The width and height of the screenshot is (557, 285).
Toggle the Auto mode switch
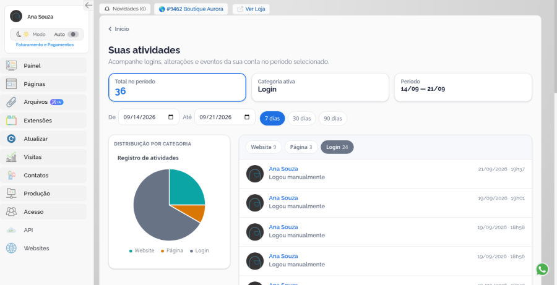pos(73,35)
